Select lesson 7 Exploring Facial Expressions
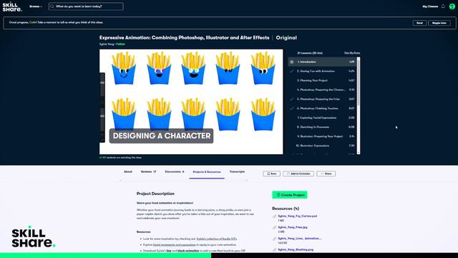Viewport: 458px width, 258px height. 322,118
